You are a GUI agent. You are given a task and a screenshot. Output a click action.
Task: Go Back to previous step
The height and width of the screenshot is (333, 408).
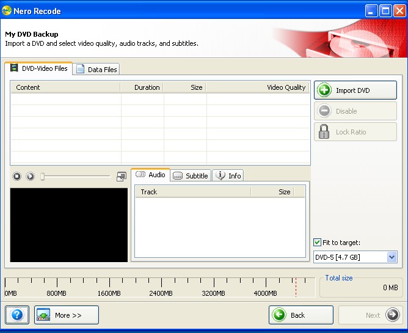coord(301,315)
